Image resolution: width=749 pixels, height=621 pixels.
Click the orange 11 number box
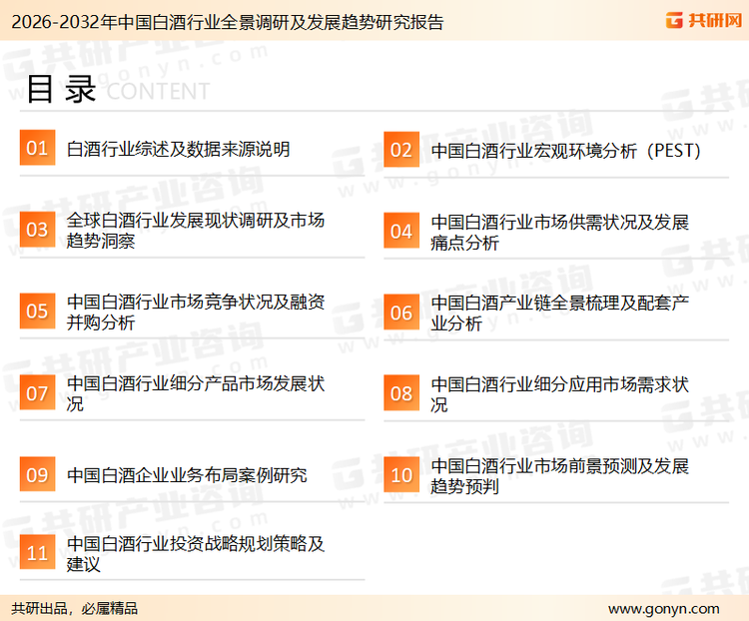pos(37,552)
